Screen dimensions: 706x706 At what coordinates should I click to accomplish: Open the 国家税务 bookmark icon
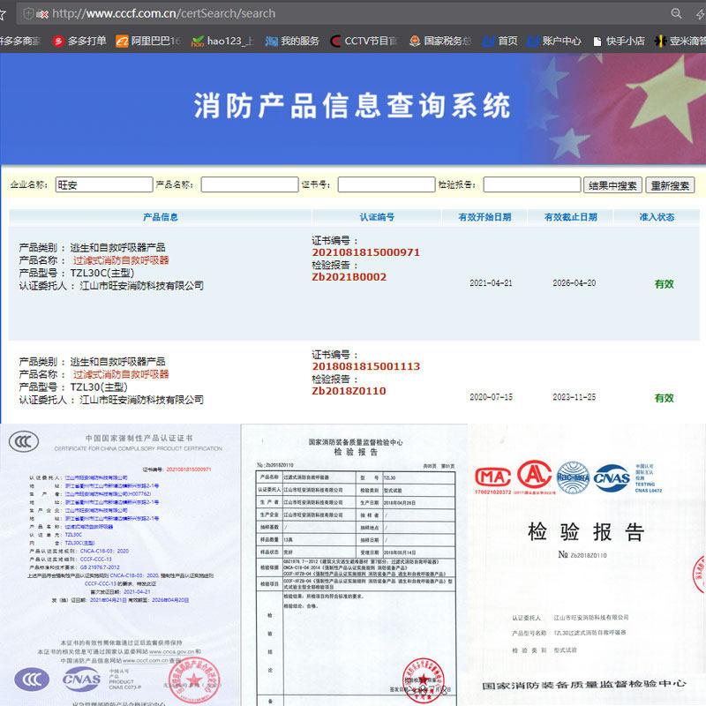point(415,41)
